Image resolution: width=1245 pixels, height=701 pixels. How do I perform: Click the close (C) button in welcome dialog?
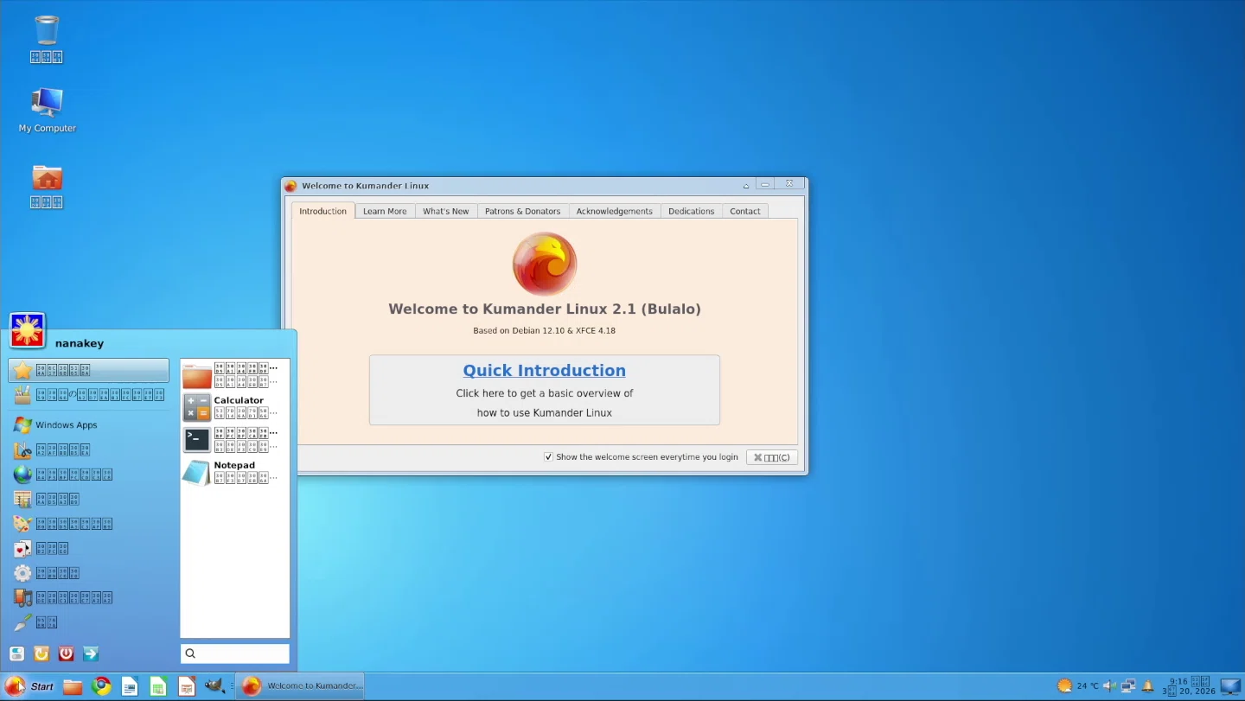(x=771, y=457)
